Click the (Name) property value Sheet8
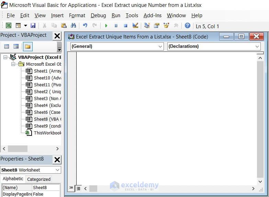The height and width of the screenshot is (197, 269). 46,187
